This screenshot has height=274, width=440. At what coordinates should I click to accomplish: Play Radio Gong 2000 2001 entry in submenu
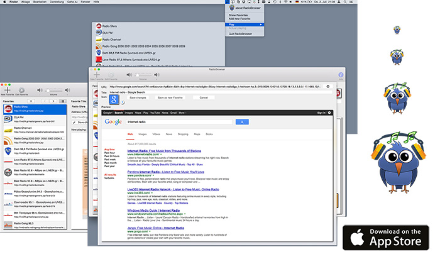tap(158, 47)
